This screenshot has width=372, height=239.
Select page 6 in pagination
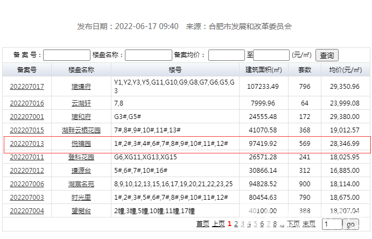coord(262,224)
